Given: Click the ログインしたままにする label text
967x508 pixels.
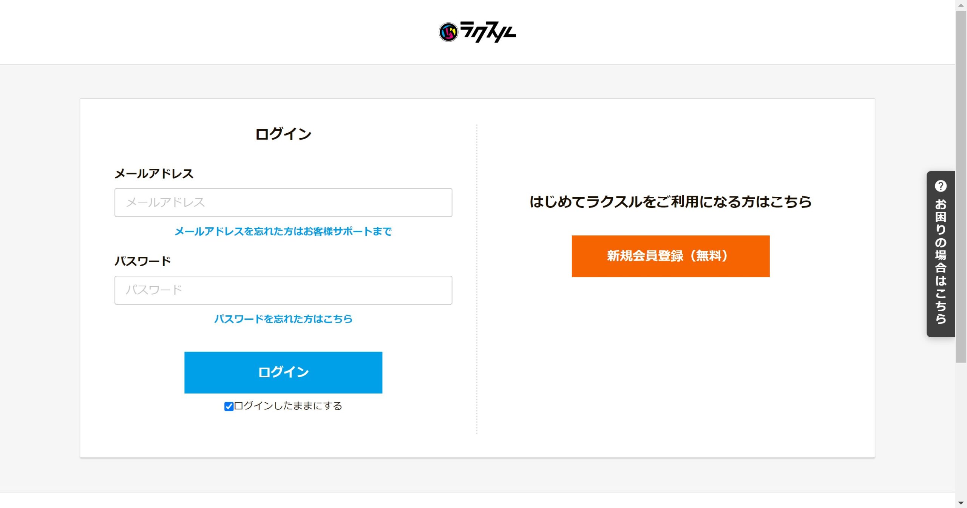Looking at the screenshot, I should tap(288, 406).
